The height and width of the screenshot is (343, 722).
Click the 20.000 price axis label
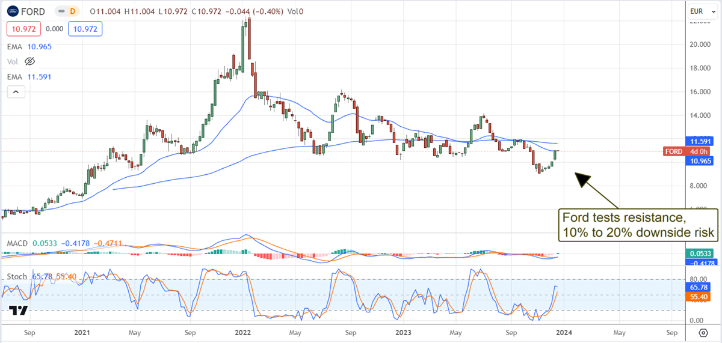tap(702, 44)
